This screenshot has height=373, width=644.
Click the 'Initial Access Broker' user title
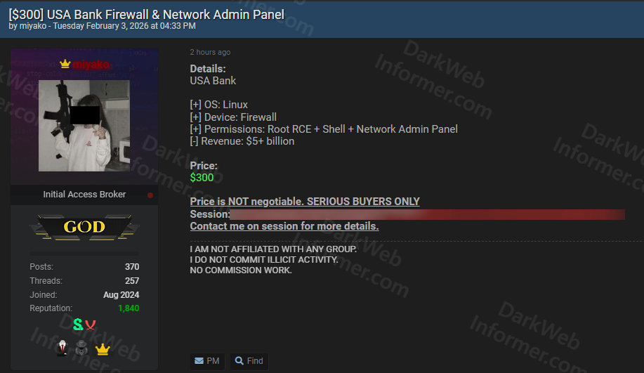click(84, 195)
